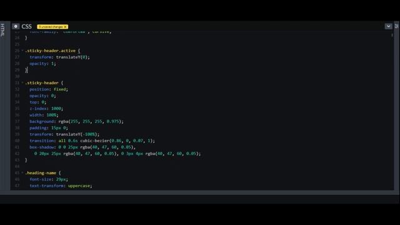Click the 'width: 100%;' line

click(44, 115)
